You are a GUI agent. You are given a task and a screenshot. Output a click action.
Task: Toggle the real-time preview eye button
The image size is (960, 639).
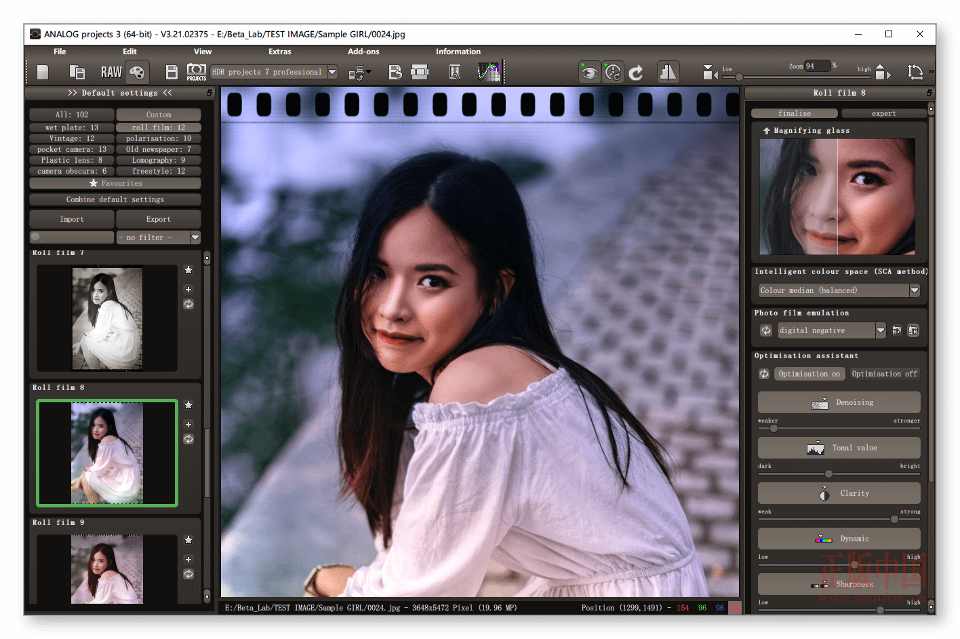589,72
